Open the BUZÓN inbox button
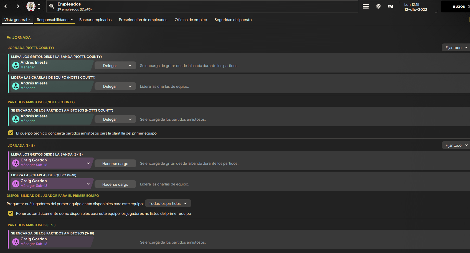 [456, 6]
